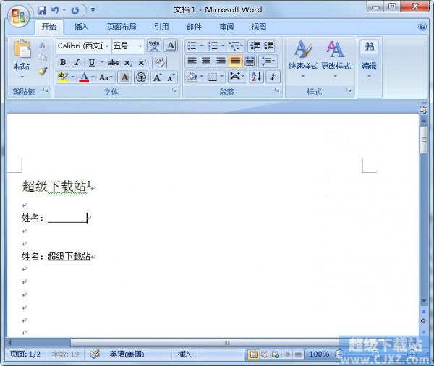
Task: Apply bulleted list
Action: coord(192,46)
